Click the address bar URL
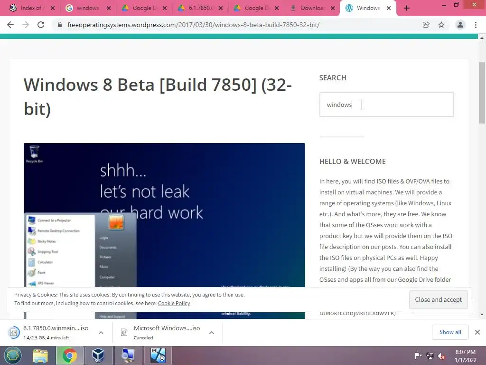 pyautogui.click(x=194, y=25)
